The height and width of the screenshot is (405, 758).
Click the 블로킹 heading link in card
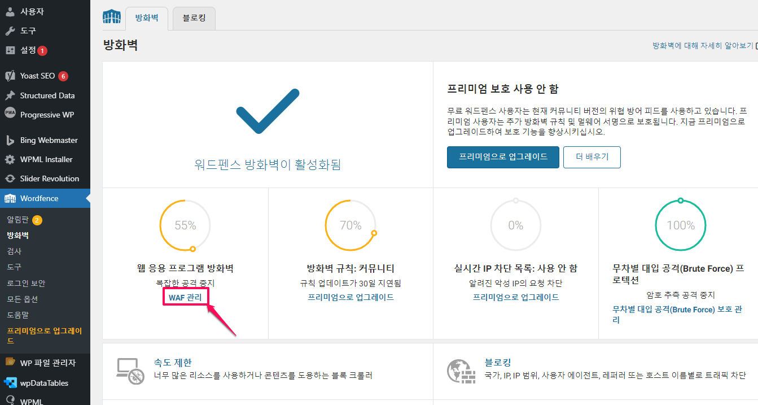498,363
